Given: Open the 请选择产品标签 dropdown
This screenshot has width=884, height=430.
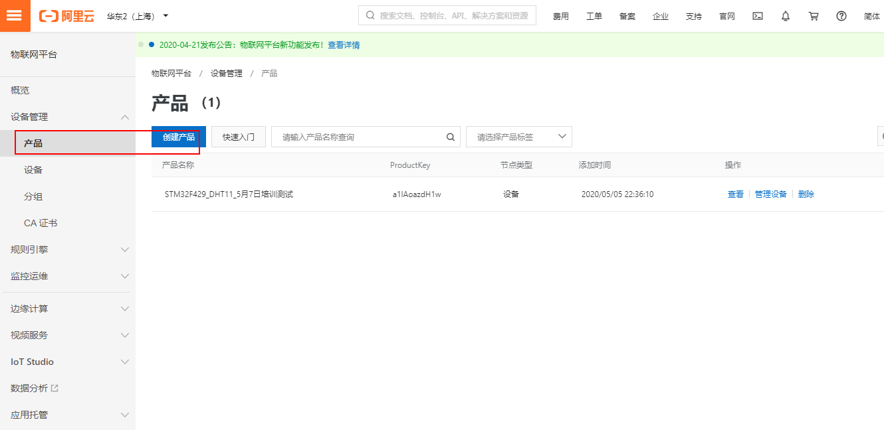Looking at the screenshot, I should [519, 137].
